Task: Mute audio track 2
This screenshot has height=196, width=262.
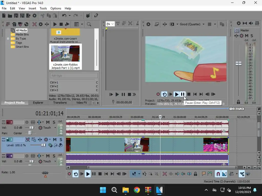Action: tap(48, 122)
